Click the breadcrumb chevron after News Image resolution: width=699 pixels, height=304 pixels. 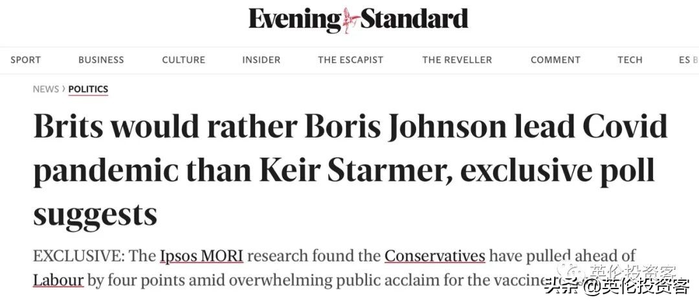pyautogui.click(x=63, y=89)
